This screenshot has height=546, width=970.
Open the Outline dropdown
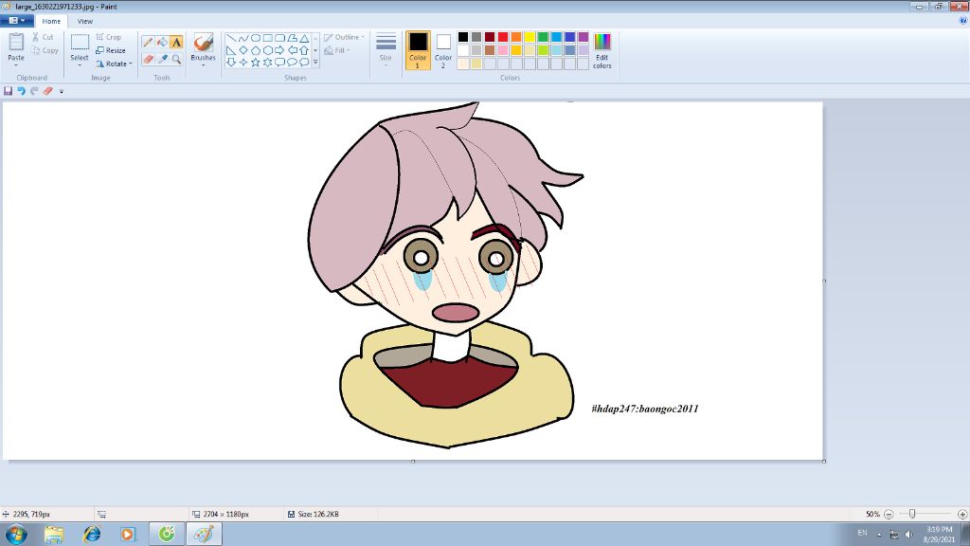[x=344, y=37]
